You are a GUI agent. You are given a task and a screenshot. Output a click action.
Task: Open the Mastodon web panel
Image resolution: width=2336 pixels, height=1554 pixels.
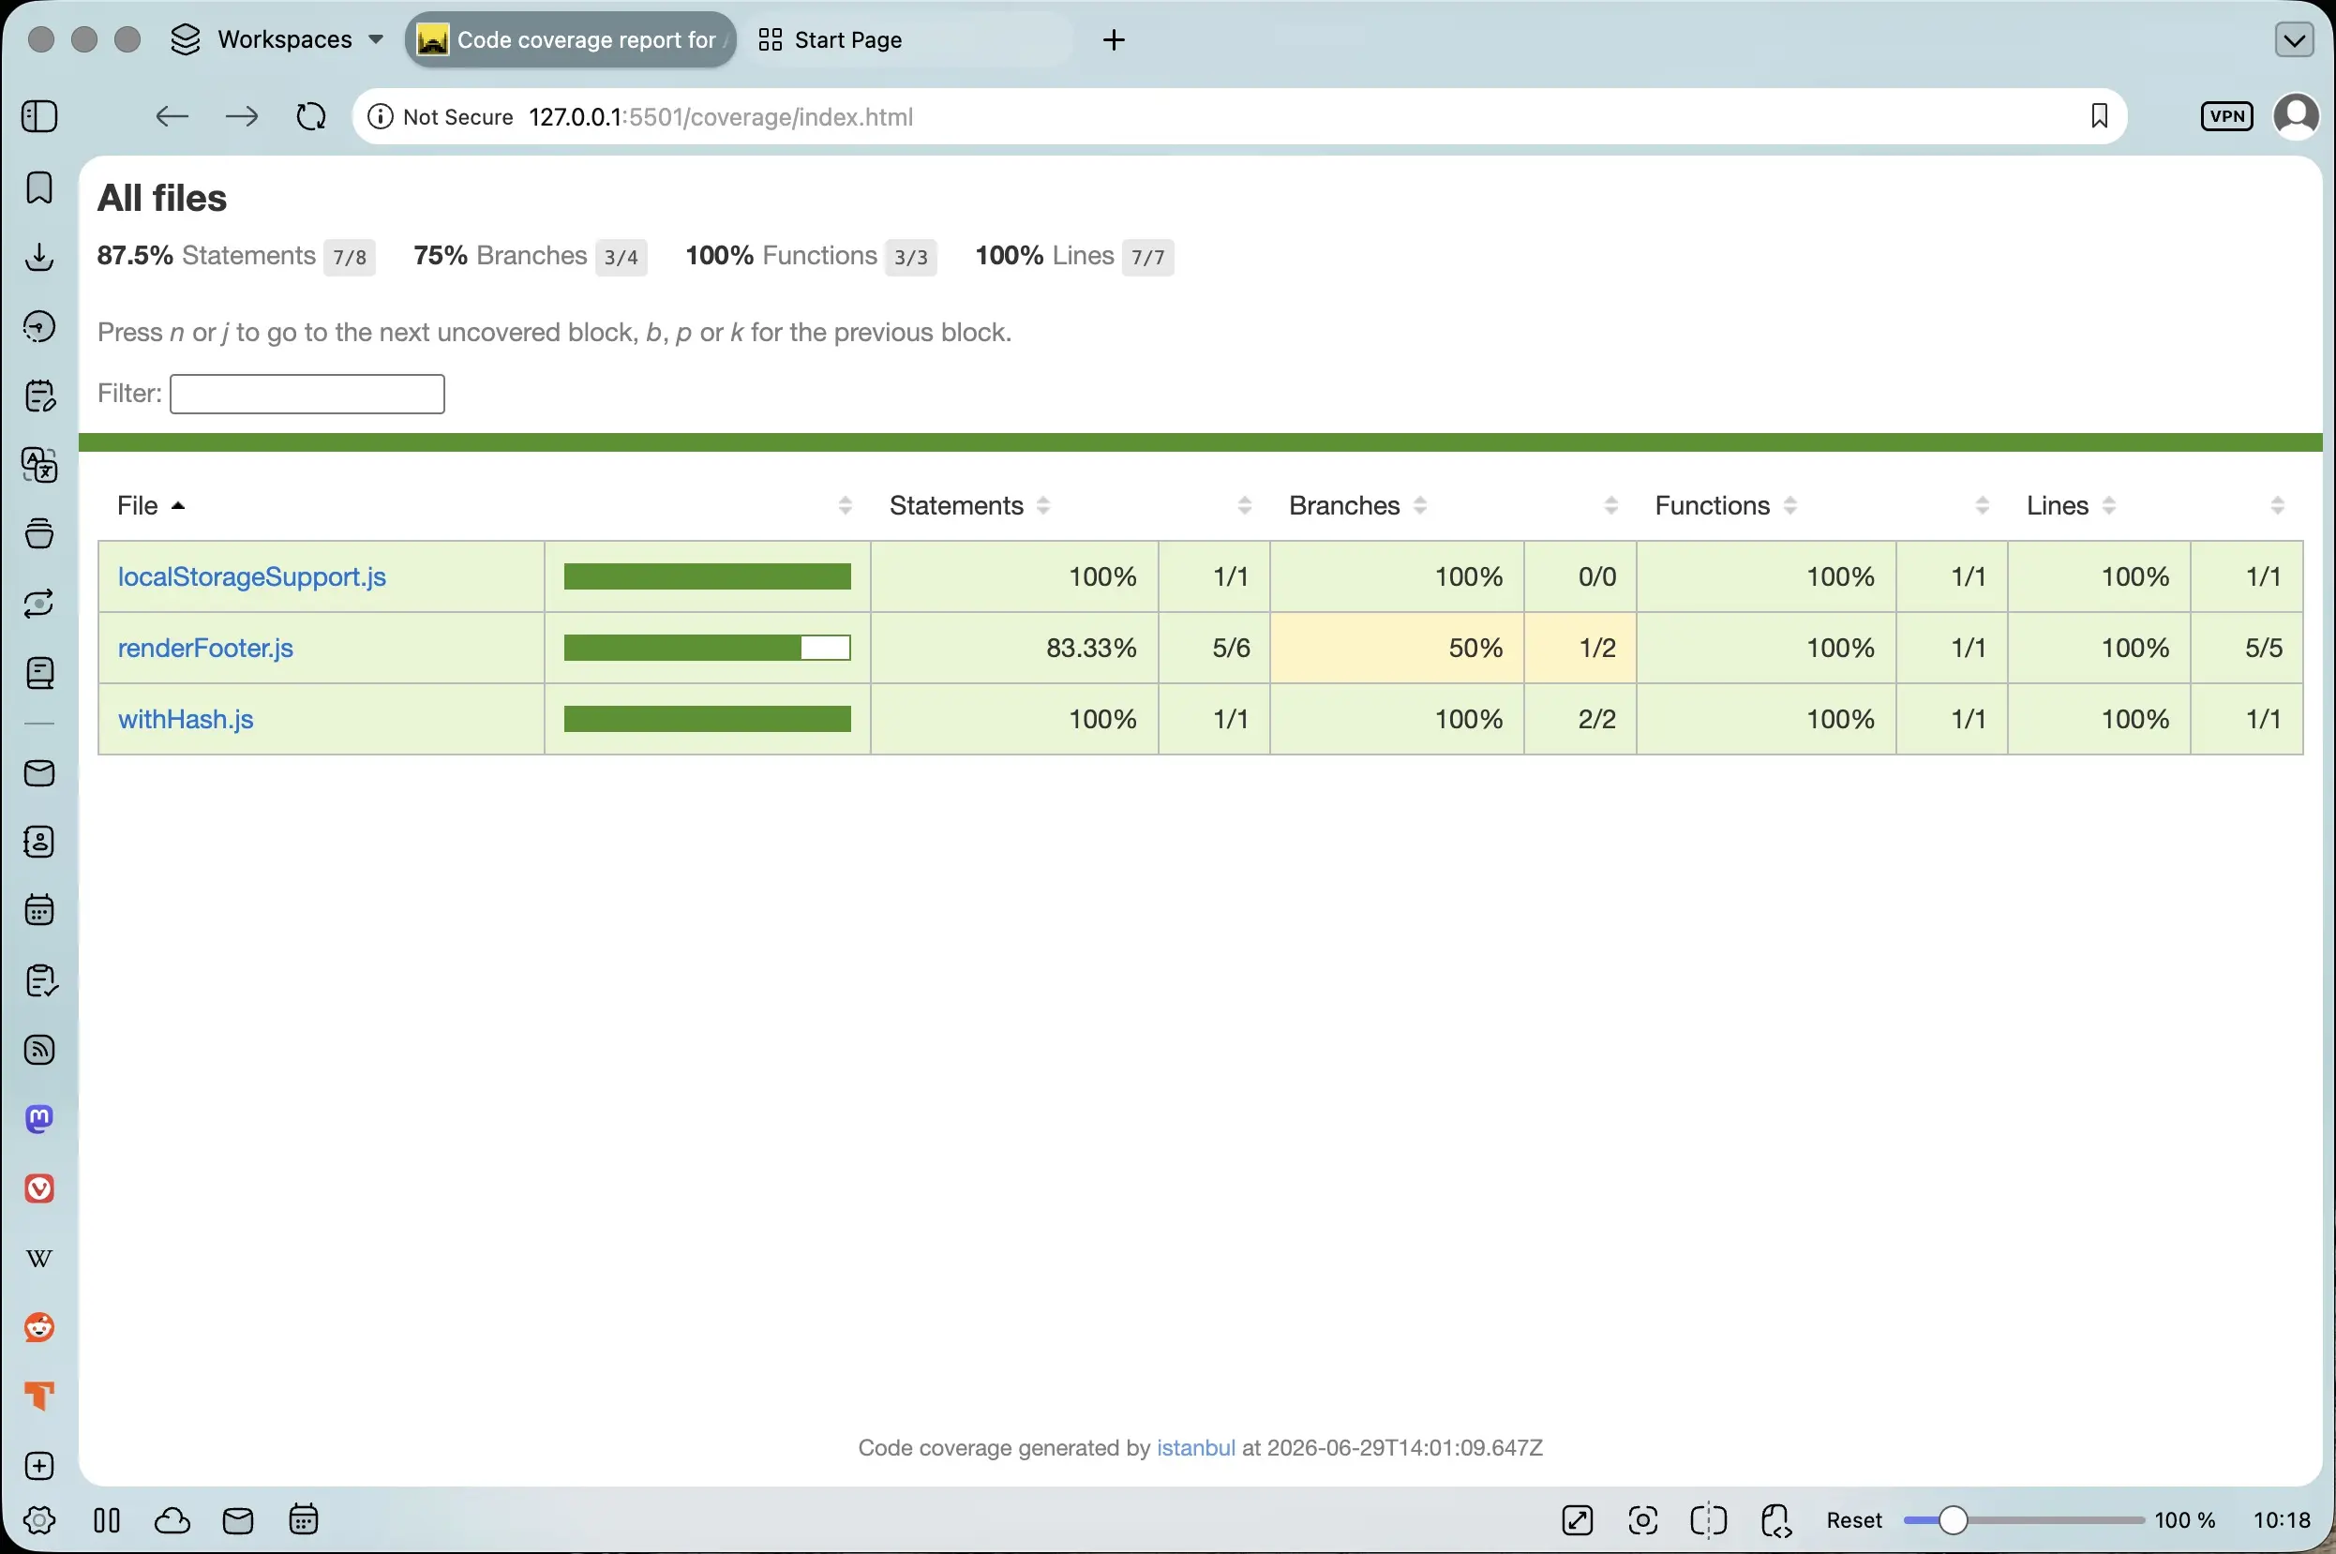(x=39, y=1119)
